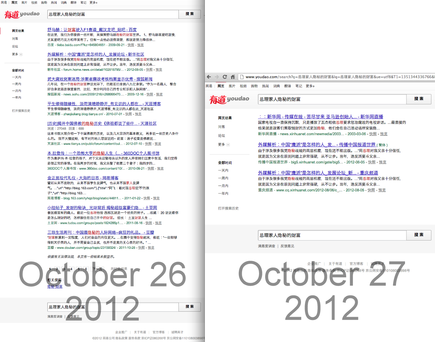Screen dimensions: 435x342
Task: Open 视频 tab in left page top navigation
Action: (34, 3)
